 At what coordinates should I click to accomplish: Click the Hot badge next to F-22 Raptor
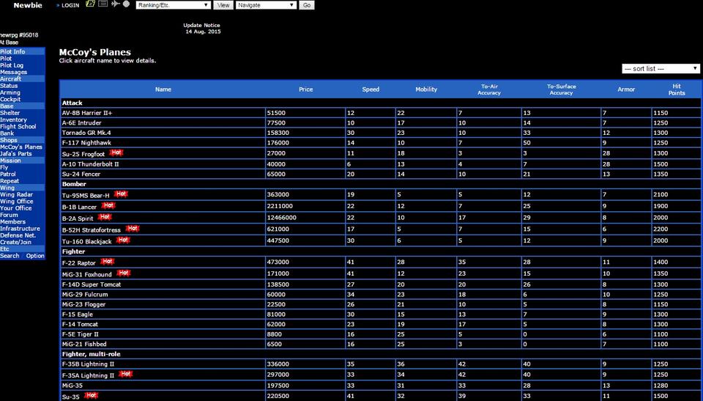(107, 262)
